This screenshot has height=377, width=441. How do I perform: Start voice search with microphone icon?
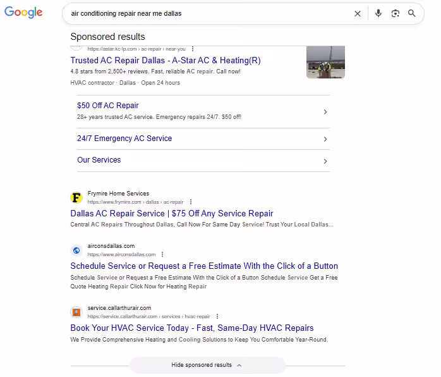pos(378,13)
